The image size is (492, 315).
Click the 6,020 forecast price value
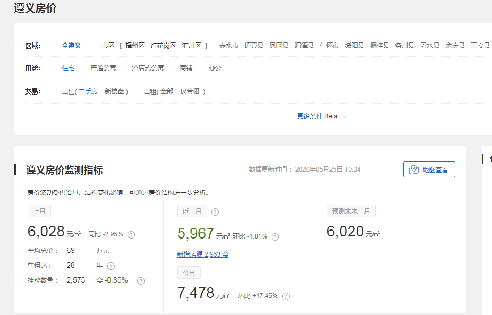(x=345, y=232)
